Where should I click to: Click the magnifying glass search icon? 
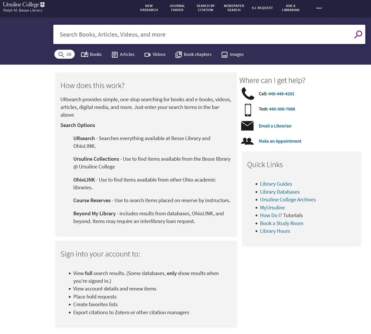click(358, 35)
